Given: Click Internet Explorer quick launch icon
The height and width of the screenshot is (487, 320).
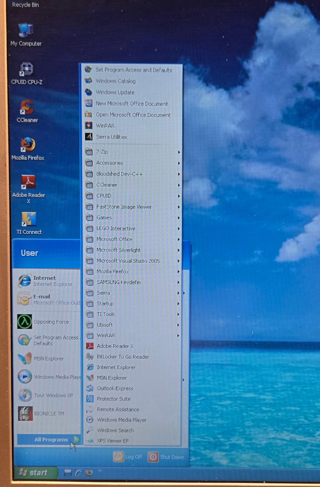Looking at the screenshot, I should click(x=78, y=472).
